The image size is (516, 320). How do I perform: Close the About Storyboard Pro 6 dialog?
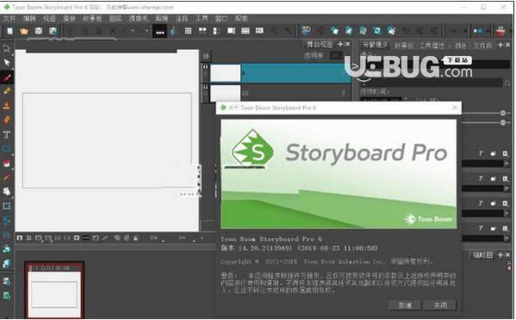tap(455, 108)
